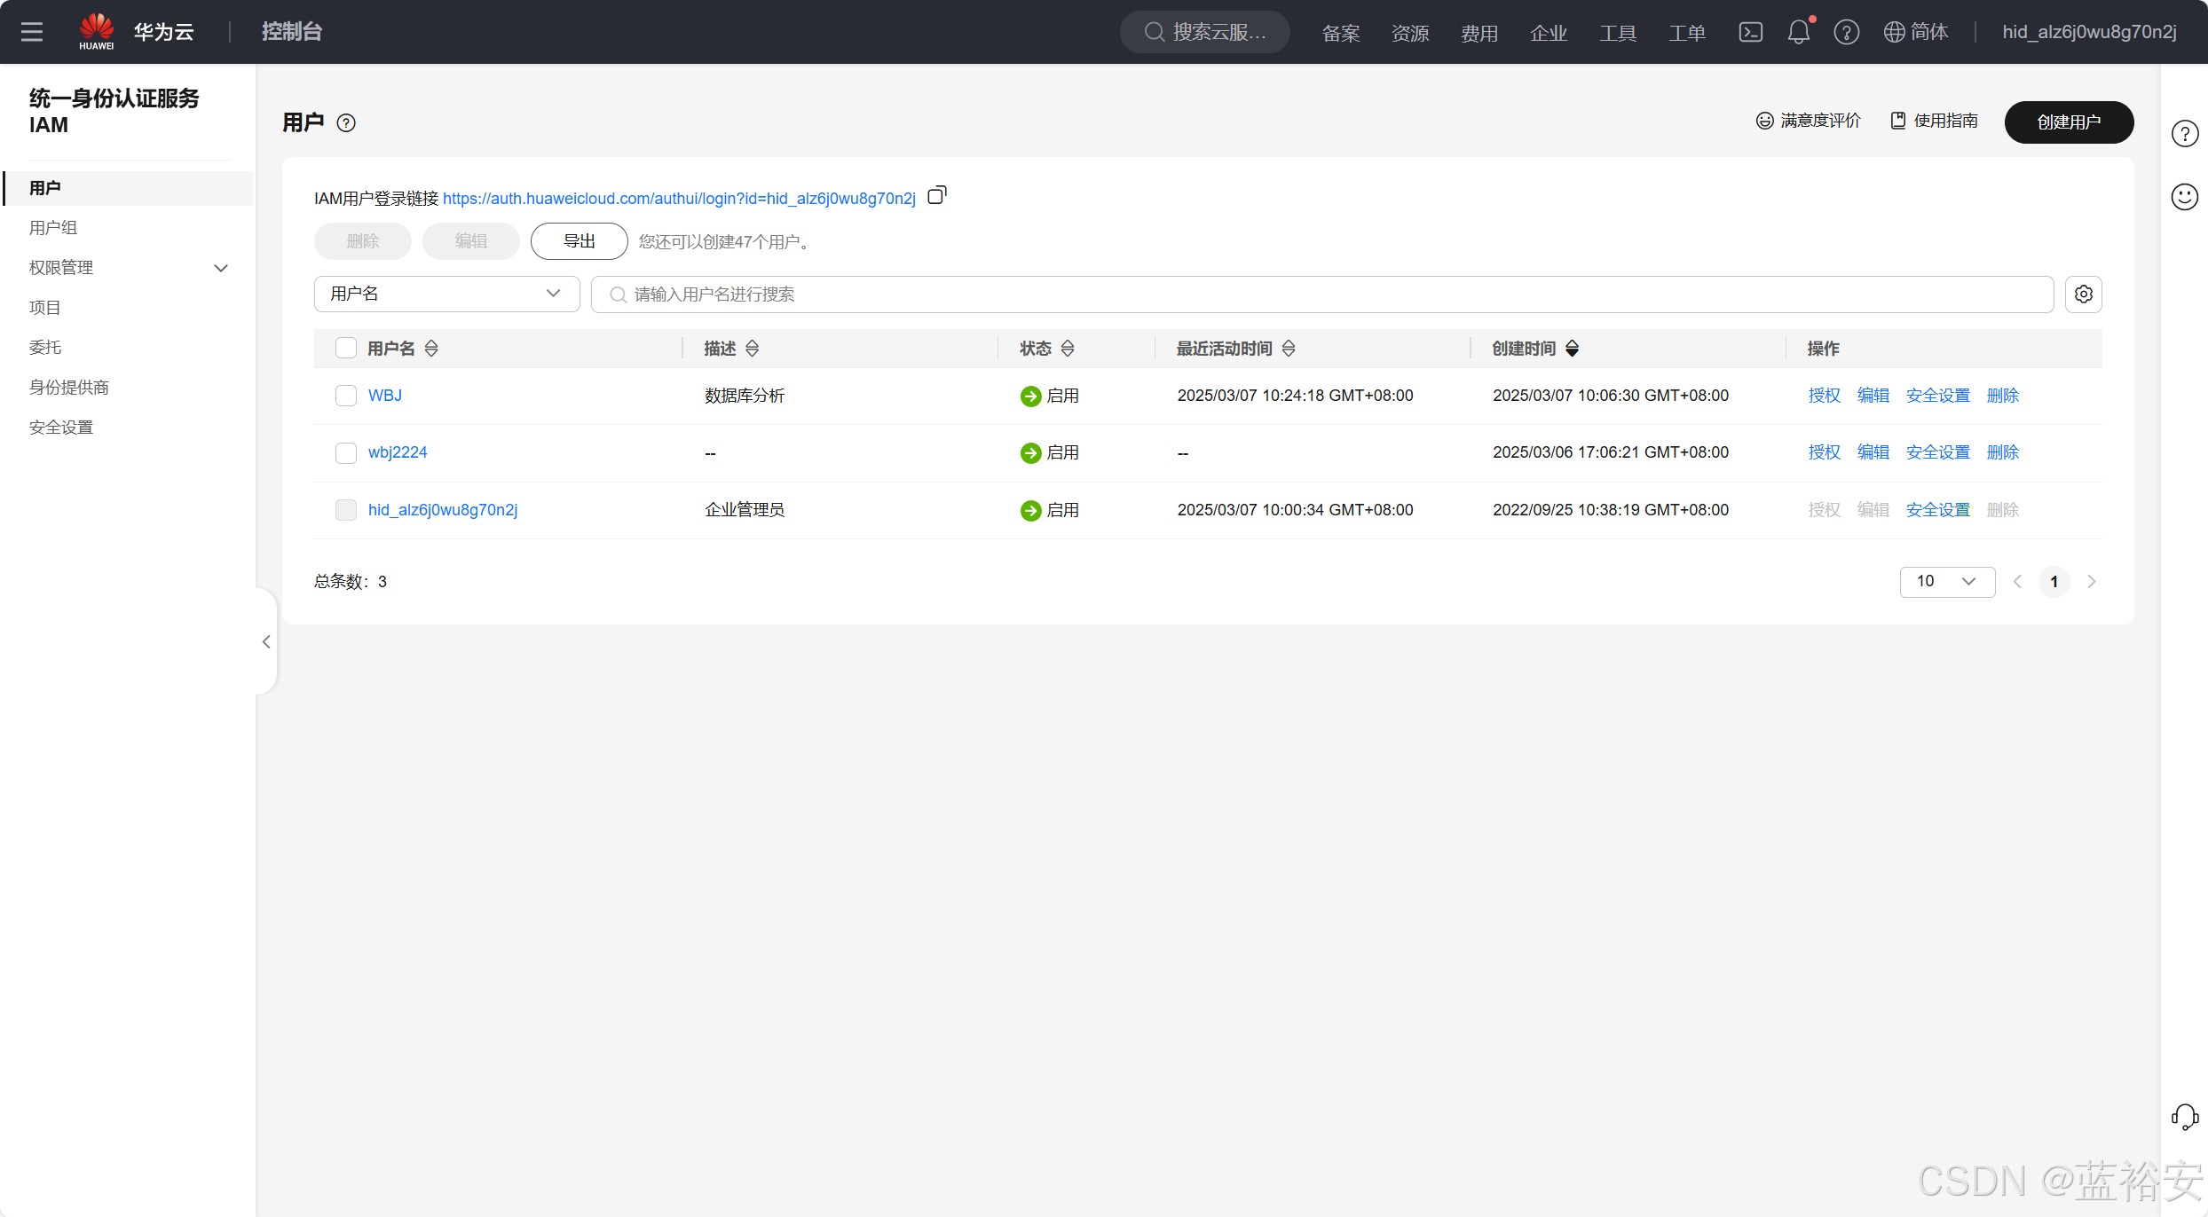Viewport: 2208px width, 1217px height.
Task: Open the 用户名 search filter dropdown
Action: click(446, 294)
